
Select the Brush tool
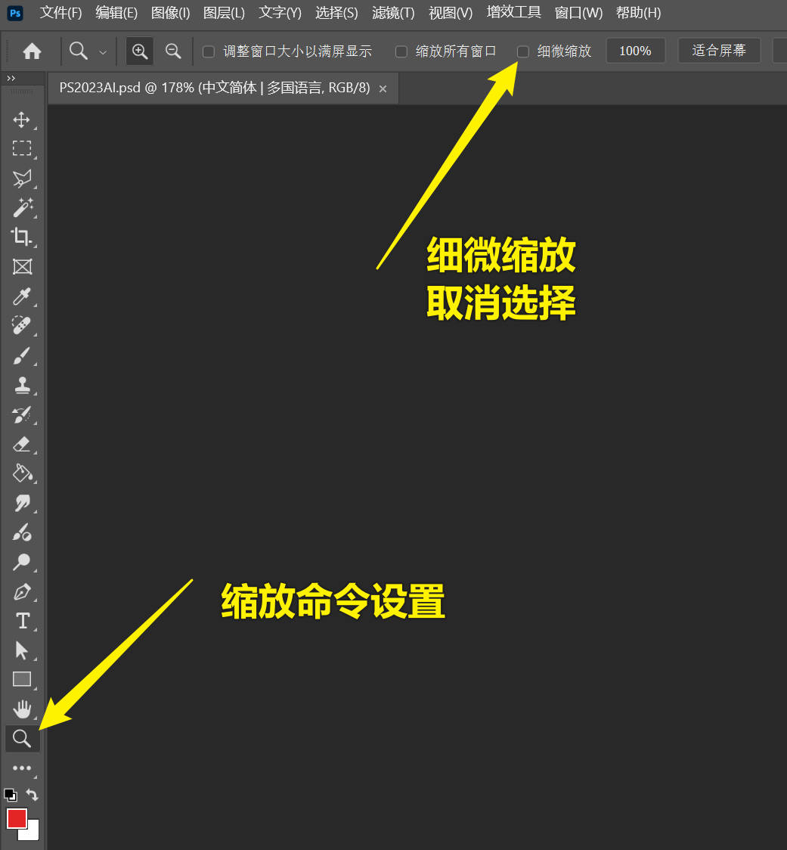(22, 355)
